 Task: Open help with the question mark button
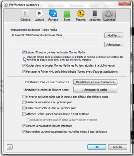coord(10,147)
